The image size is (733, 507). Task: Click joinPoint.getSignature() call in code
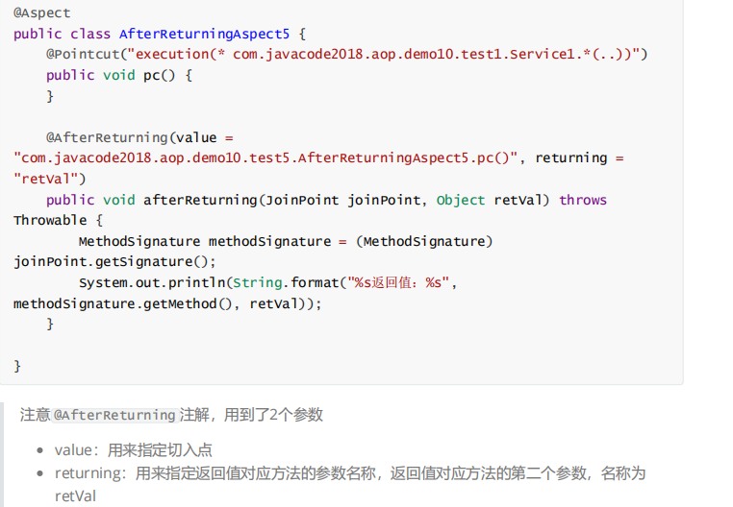pos(114,261)
